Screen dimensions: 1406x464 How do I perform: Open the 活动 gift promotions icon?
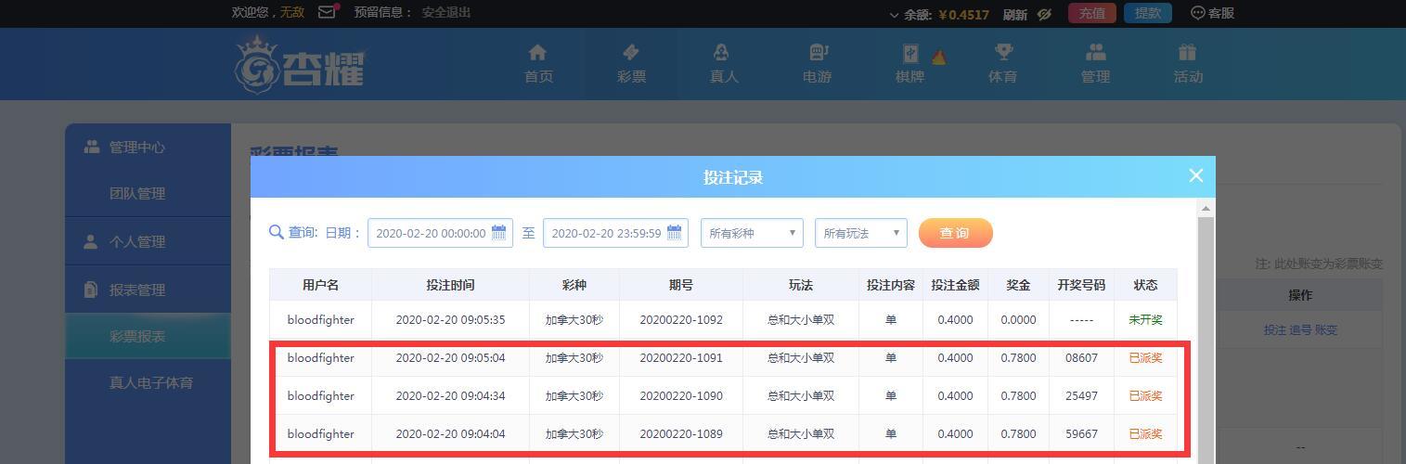point(1188,53)
